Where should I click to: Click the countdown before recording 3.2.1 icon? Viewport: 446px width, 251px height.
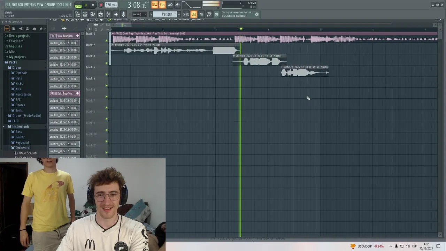coord(162,5)
